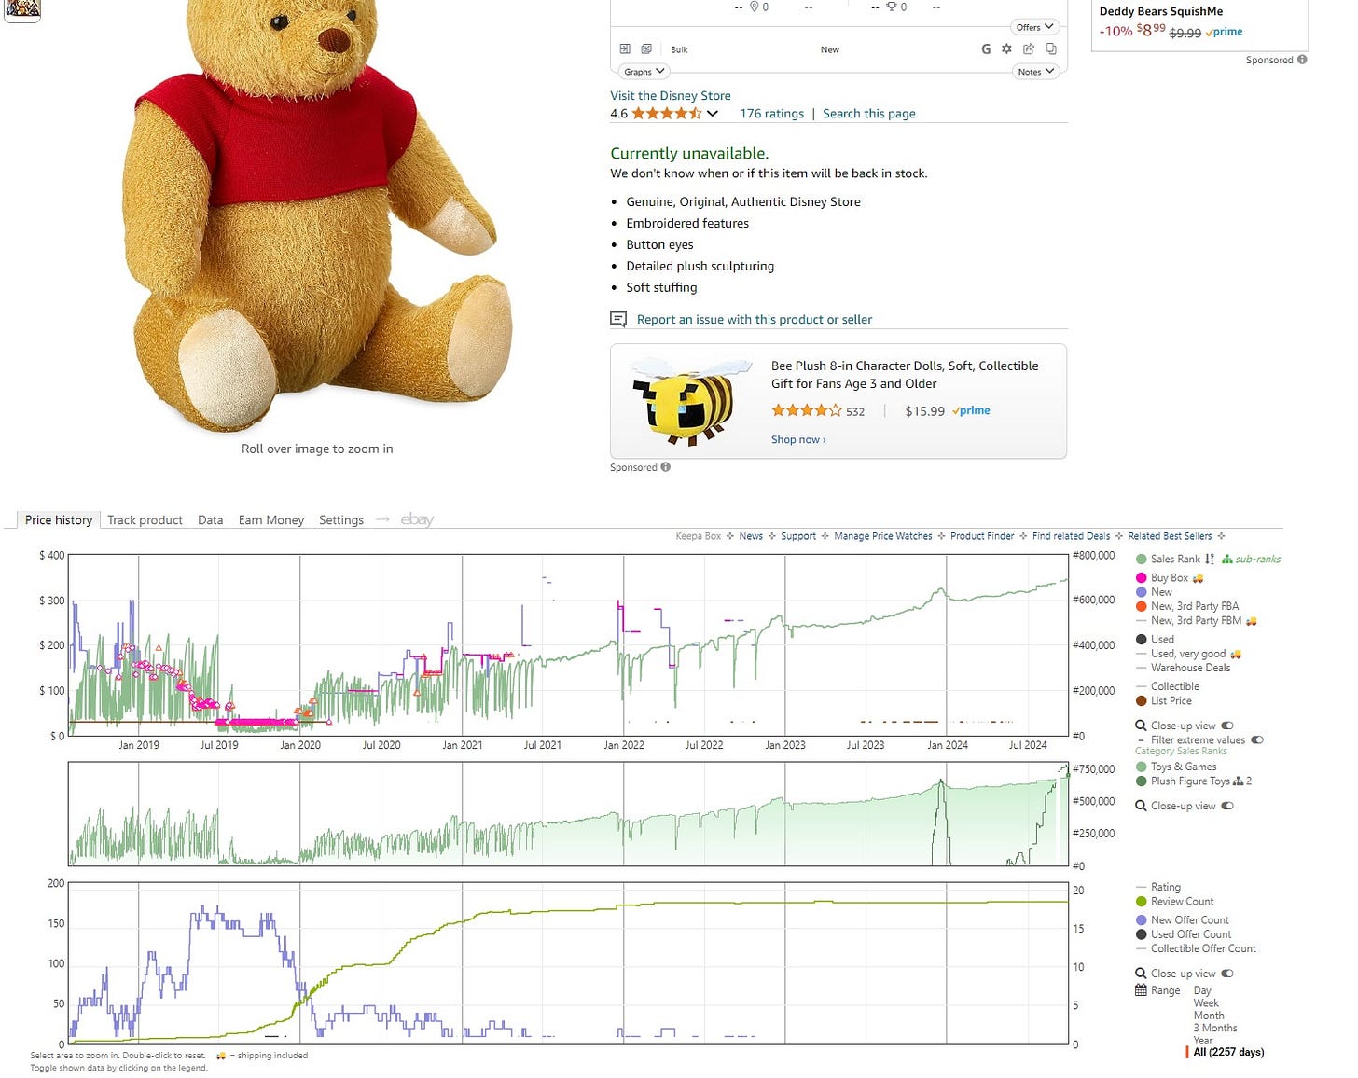The width and height of the screenshot is (1358, 1078).
Task: Click the magnifier icon above Range
Action: pyautogui.click(x=1141, y=974)
